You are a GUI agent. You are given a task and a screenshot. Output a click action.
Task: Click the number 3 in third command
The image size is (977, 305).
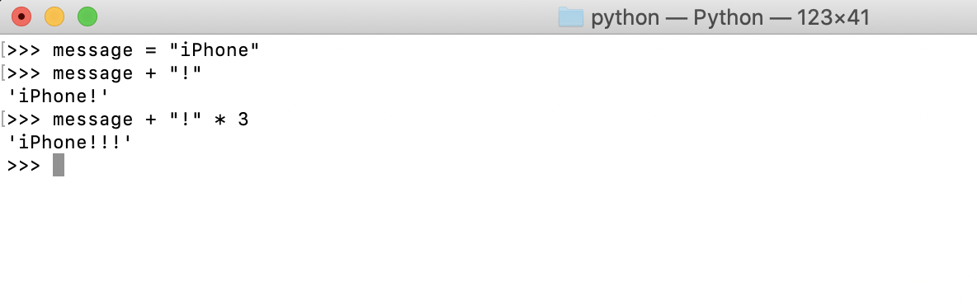243,119
